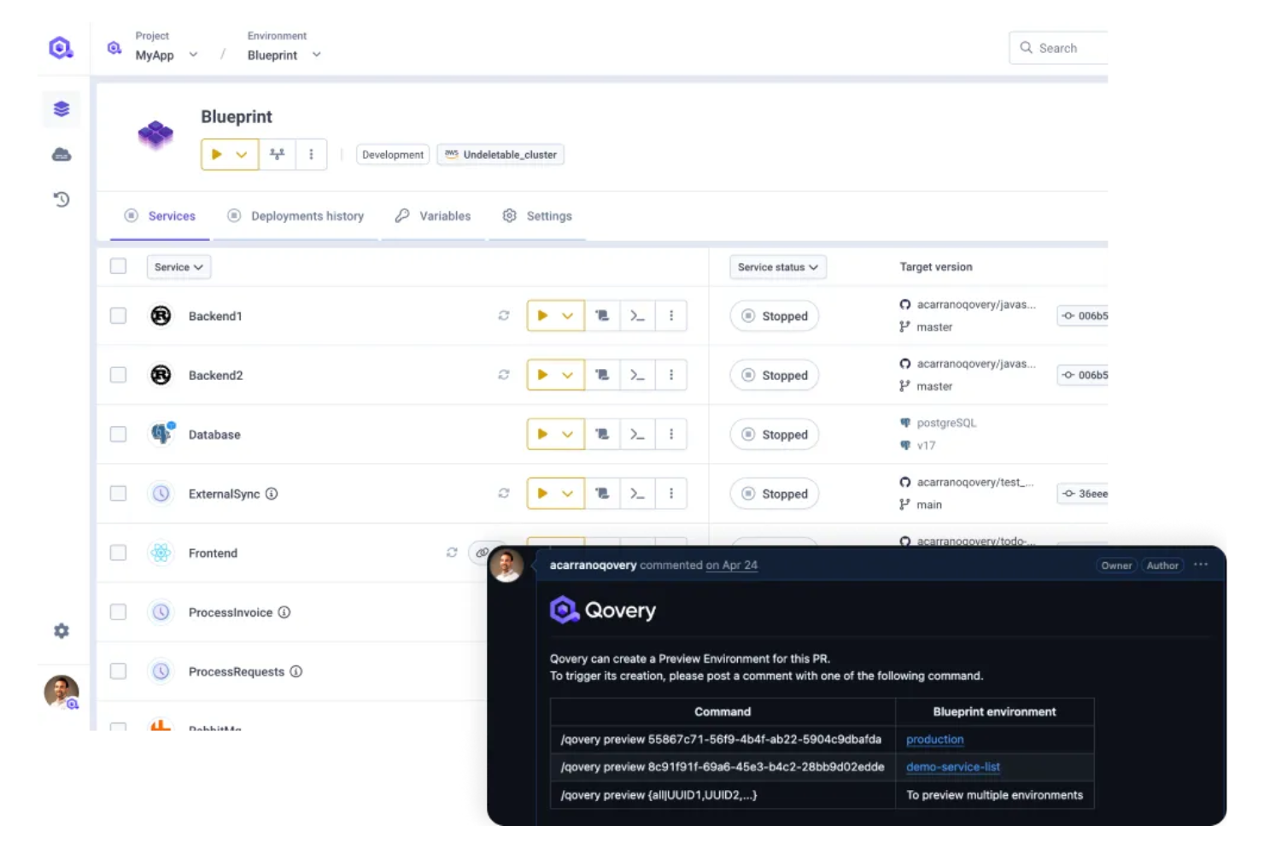Open the deploy options arrow beside the play button

coord(242,155)
